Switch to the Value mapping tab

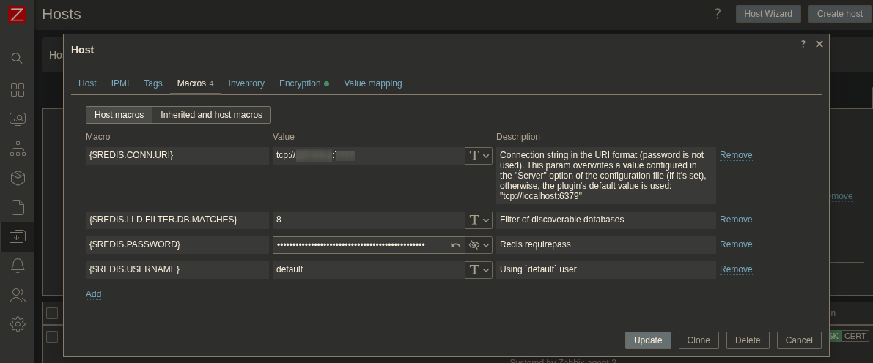(373, 83)
